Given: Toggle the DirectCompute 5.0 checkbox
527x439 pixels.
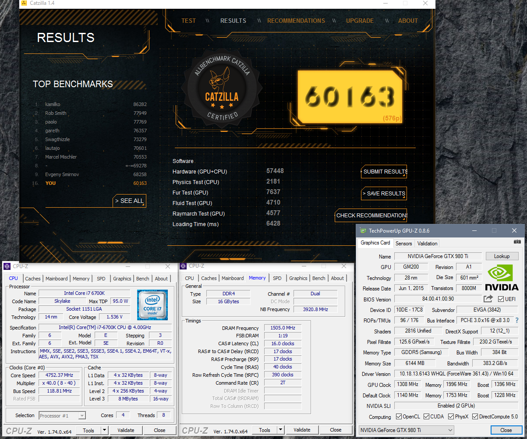Looking at the screenshot, I should 475,417.
